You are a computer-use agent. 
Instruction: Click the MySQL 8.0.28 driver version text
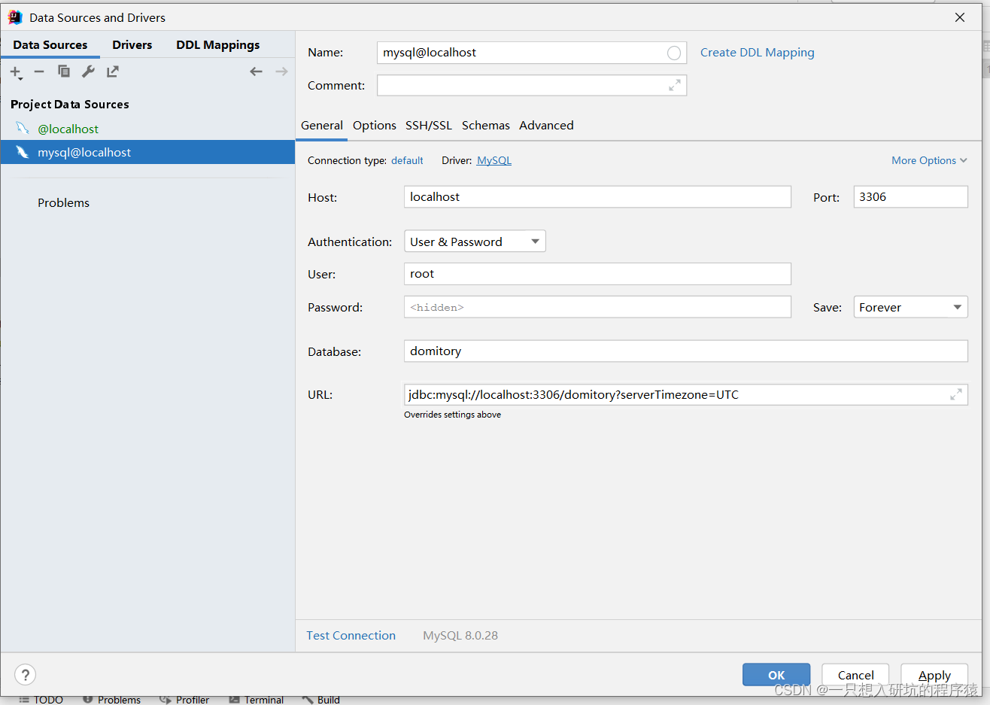point(460,636)
